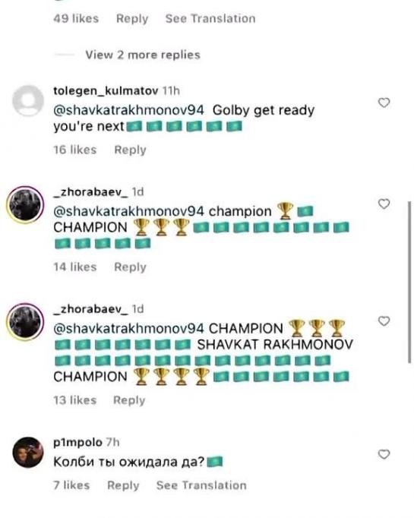This screenshot has width=414, height=518.
Task: Reply to the 49 likes comment
Action: (x=132, y=18)
